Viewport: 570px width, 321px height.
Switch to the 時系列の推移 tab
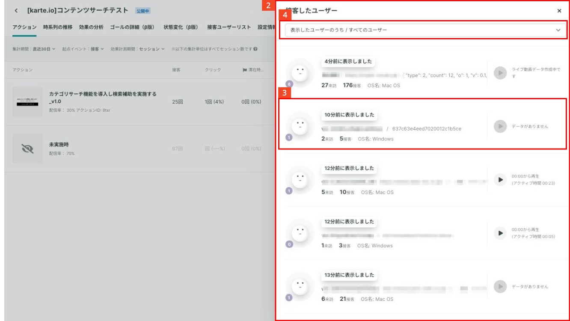tap(58, 27)
